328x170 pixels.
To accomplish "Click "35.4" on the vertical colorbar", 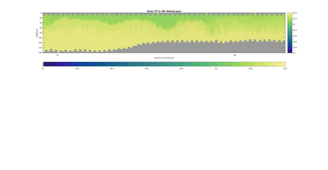I will (295, 13).
